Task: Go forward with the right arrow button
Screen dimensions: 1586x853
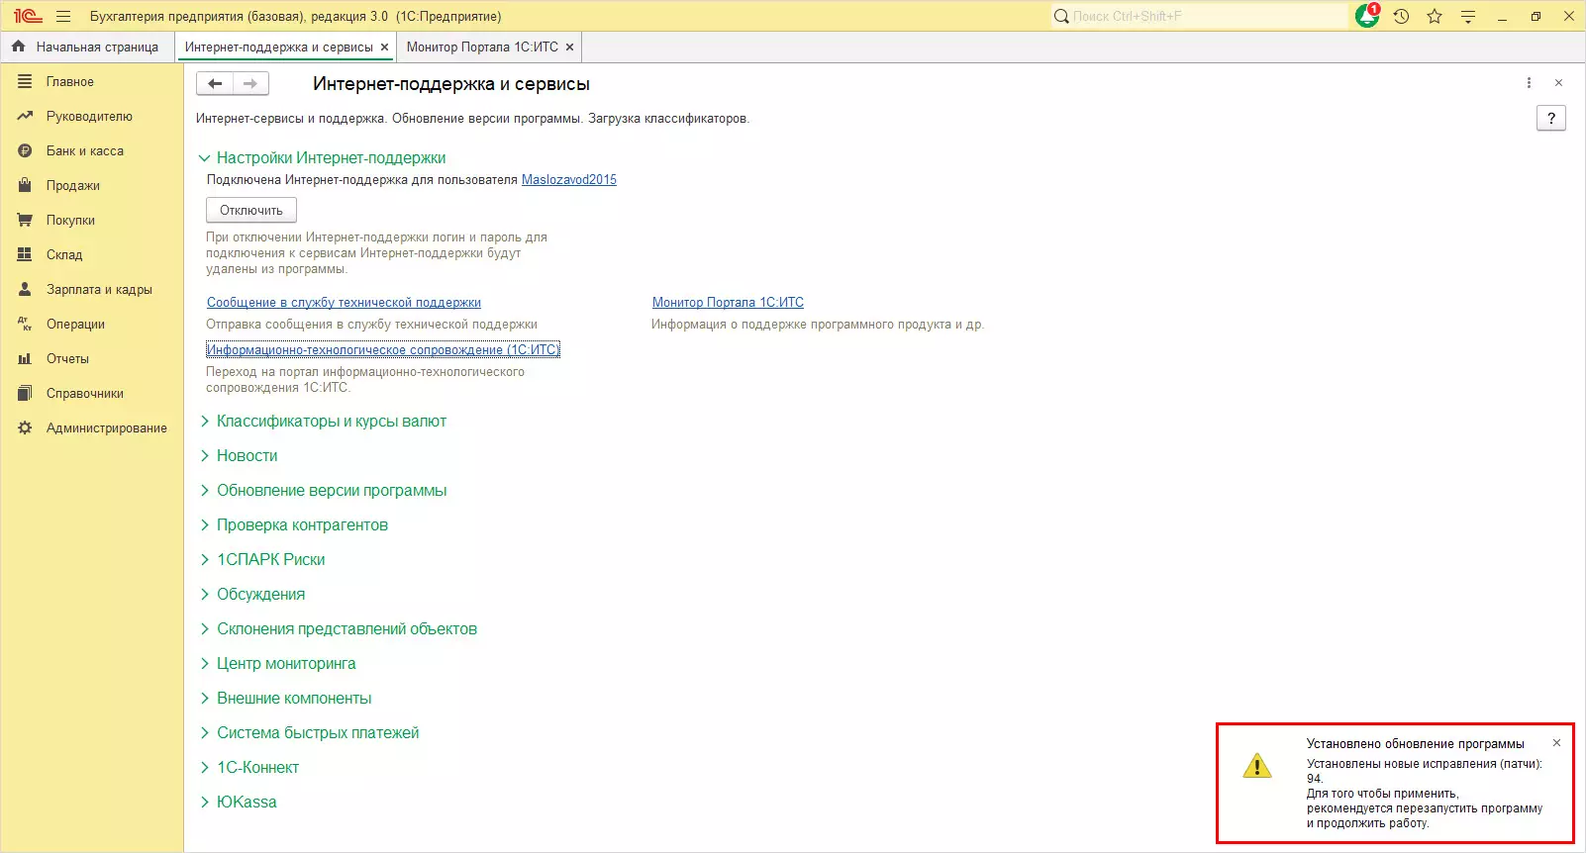Action: (250, 84)
